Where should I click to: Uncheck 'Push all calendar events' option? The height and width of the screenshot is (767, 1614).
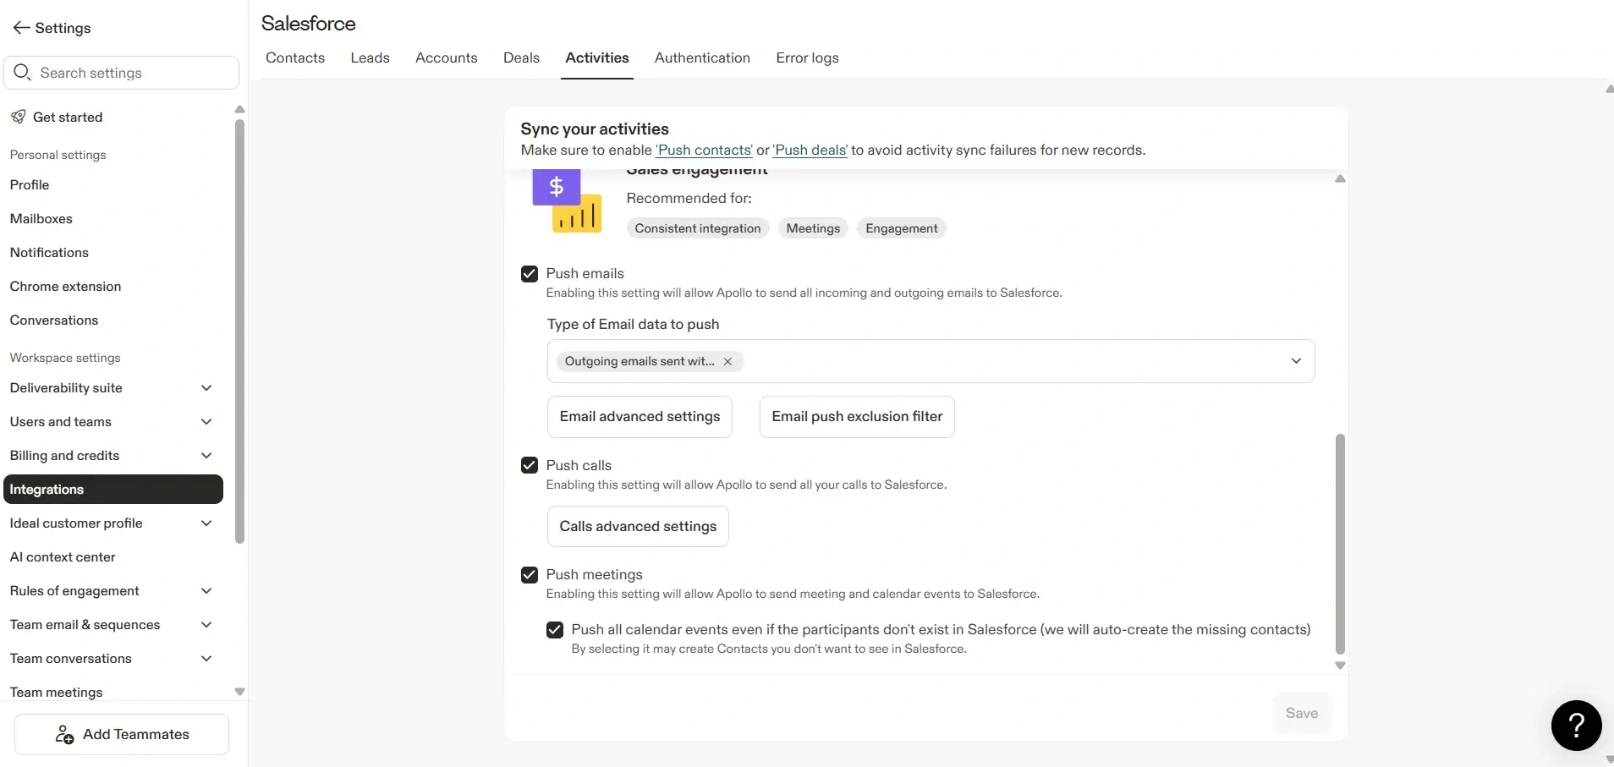coord(555,630)
